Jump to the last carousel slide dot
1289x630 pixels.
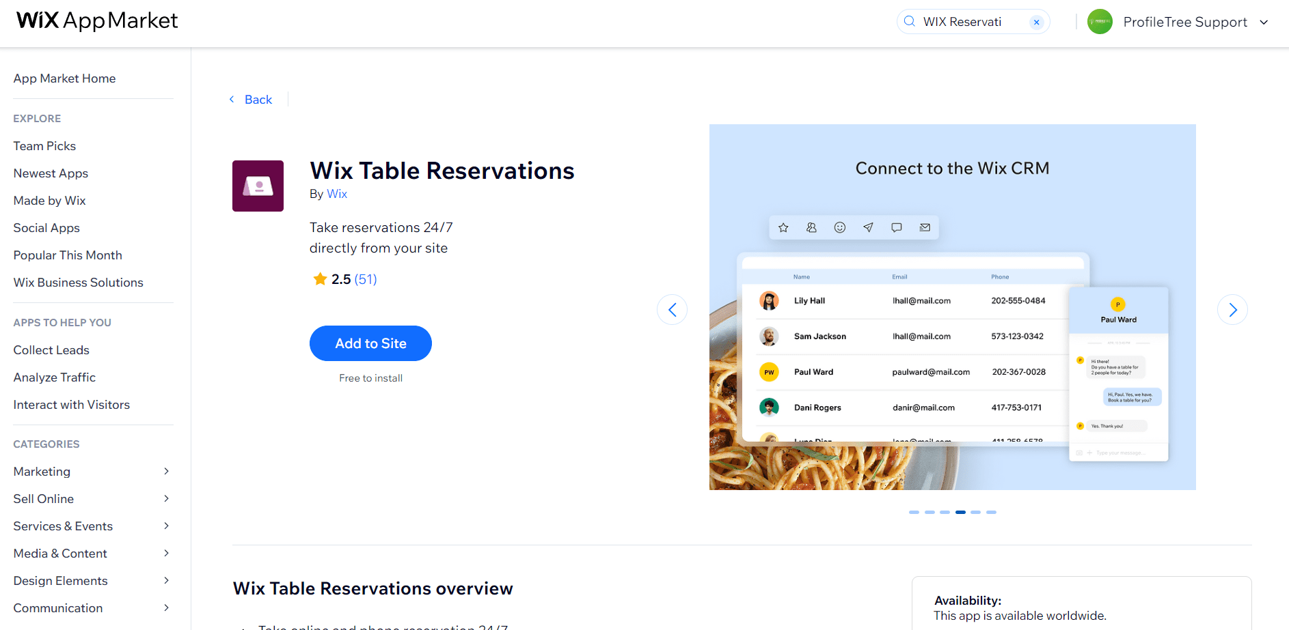click(991, 512)
